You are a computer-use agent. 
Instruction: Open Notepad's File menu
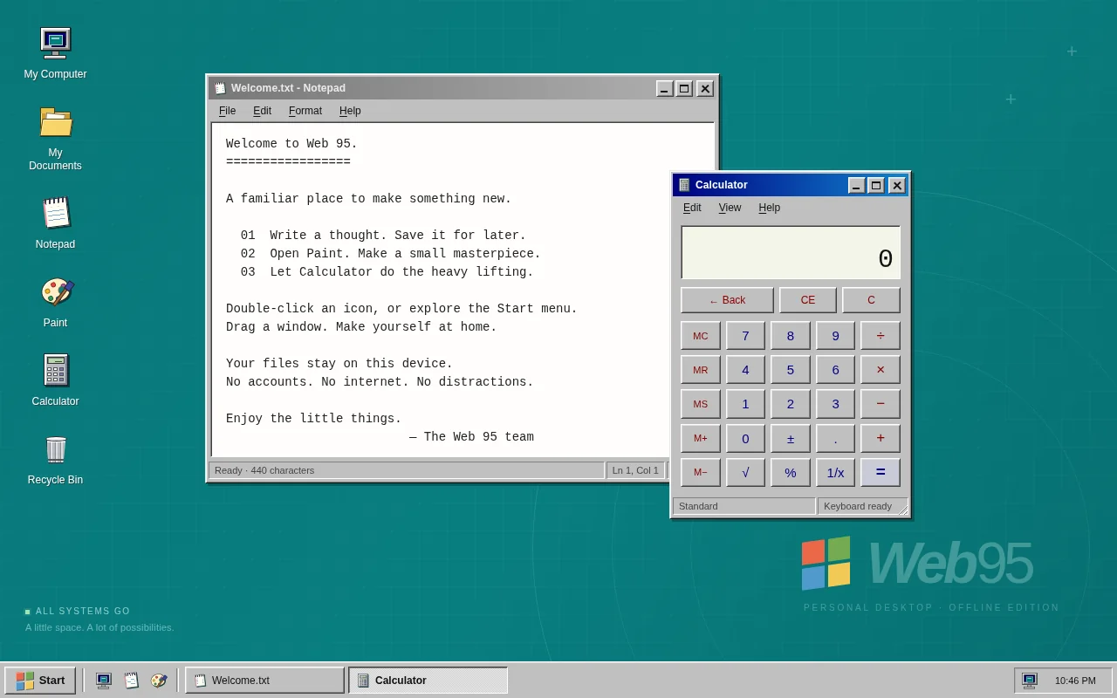pyautogui.click(x=227, y=111)
